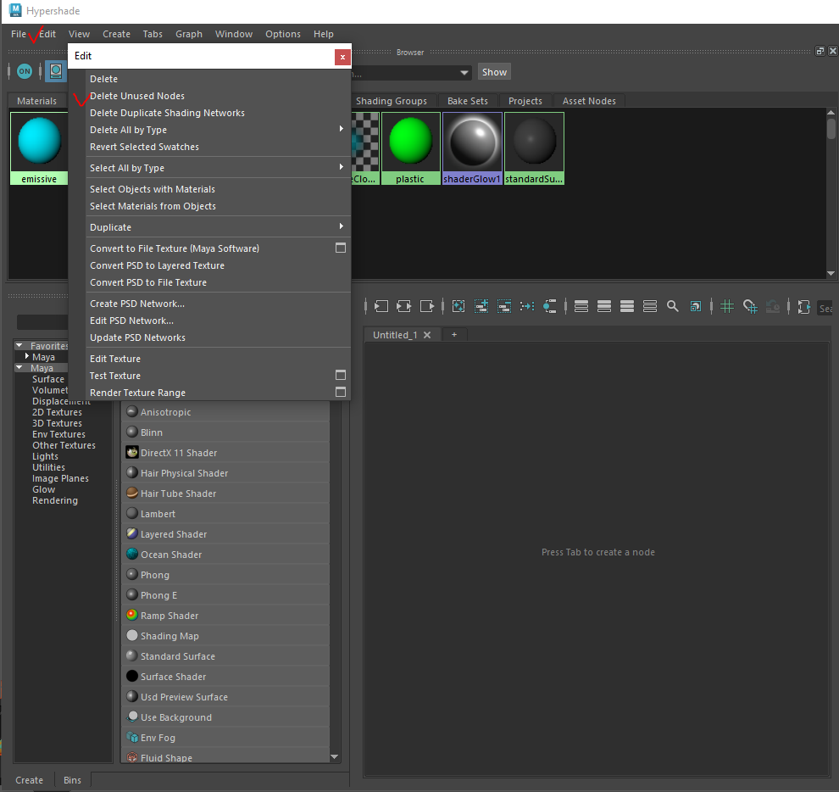Toggle the snap to grid icon

750,306
